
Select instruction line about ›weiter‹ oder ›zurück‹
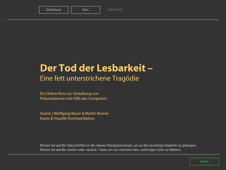click(x=111, y=150)
